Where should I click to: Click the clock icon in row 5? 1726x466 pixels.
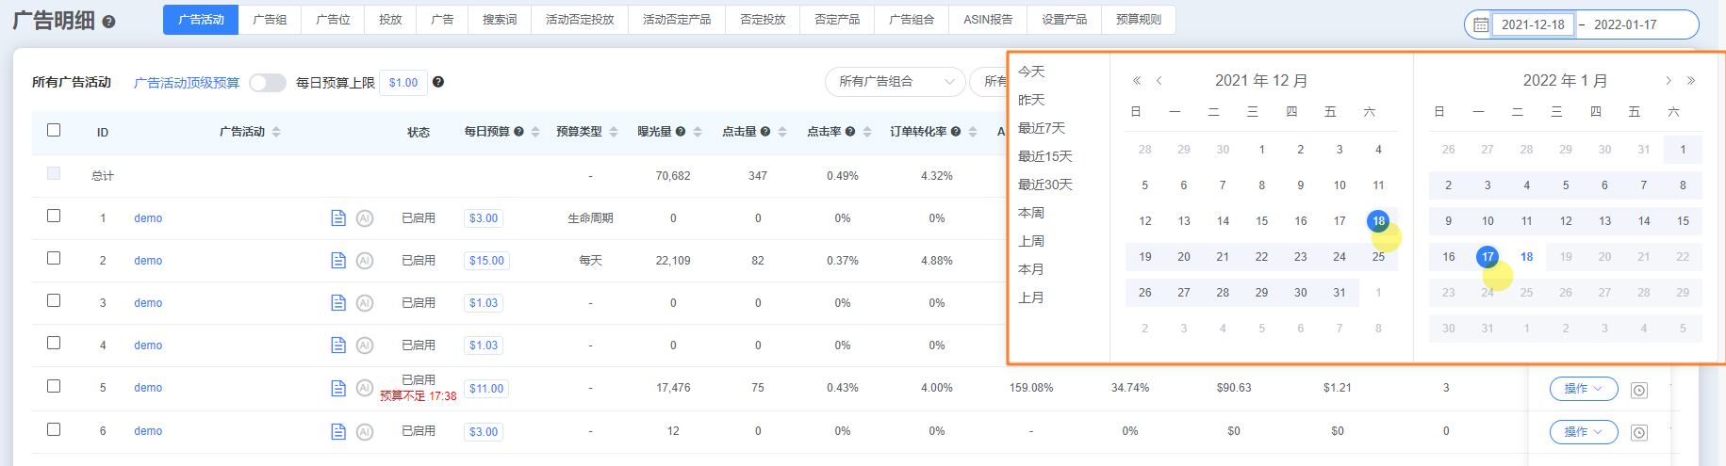1639,390
